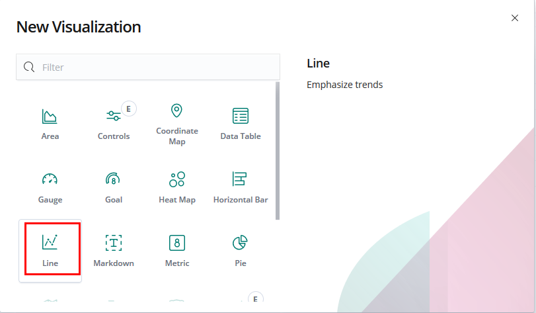Click the Gauge label text

[x=50, y=200]
